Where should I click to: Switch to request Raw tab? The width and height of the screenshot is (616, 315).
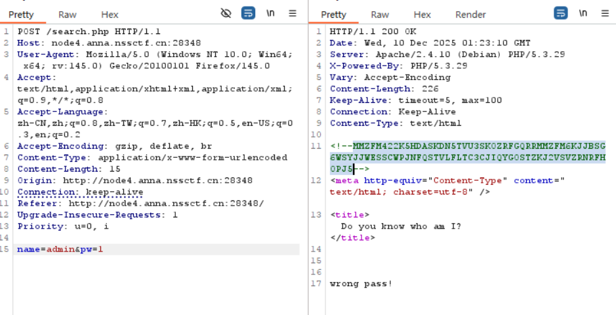click(67, 15)
